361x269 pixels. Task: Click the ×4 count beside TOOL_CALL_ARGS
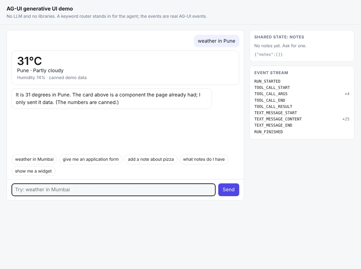tap(347, 94)
